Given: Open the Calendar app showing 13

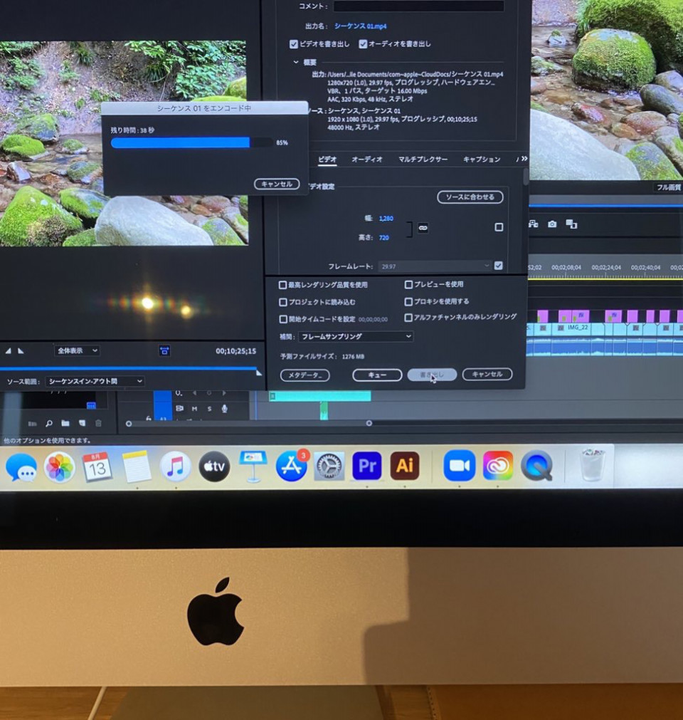Looking at the screenshot, I should [x=97, y=466].
